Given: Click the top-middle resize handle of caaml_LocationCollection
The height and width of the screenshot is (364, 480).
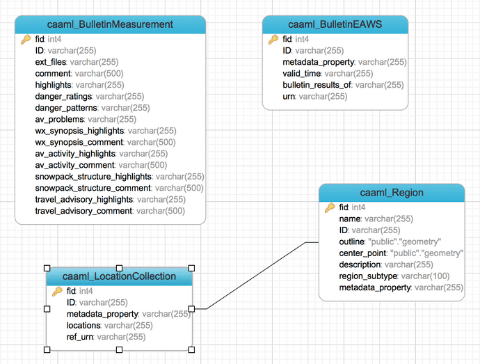Looking at the screenshot, I should pyautogui.click(x=119, y=267).
